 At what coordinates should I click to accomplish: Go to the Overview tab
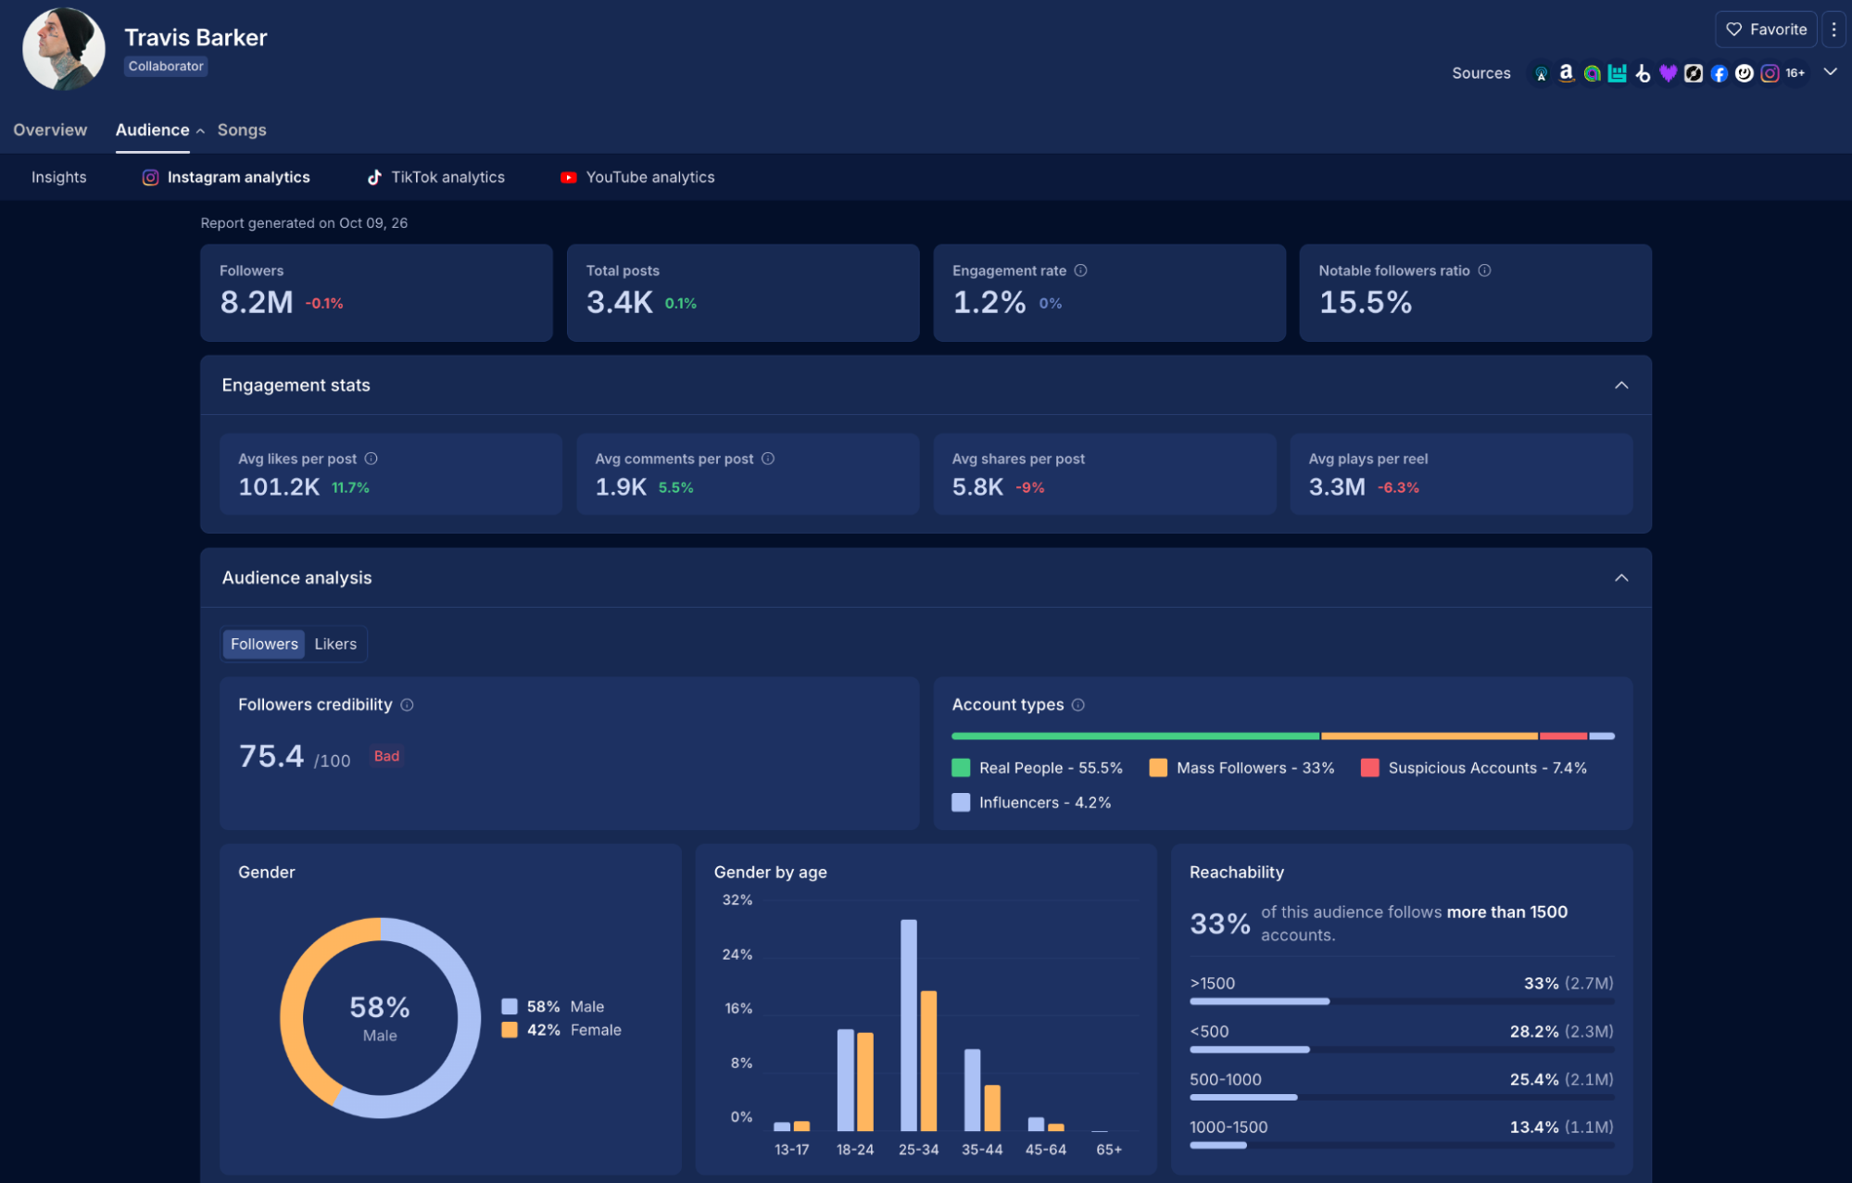coord(50,130)
